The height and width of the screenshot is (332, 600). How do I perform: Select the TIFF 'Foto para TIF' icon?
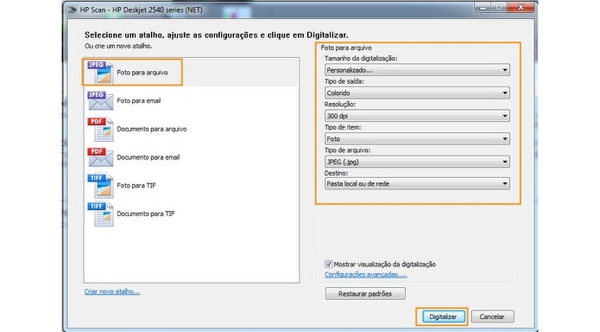pos(100,186)
